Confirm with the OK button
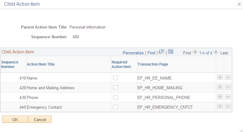The width and height of the screenshot is (243, 132). 15,119
